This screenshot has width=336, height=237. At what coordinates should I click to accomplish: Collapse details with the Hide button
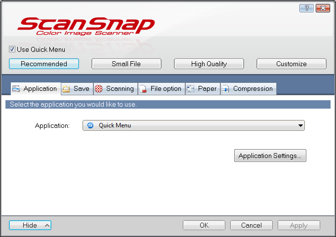pyautogui.click(x=30, y=225)
